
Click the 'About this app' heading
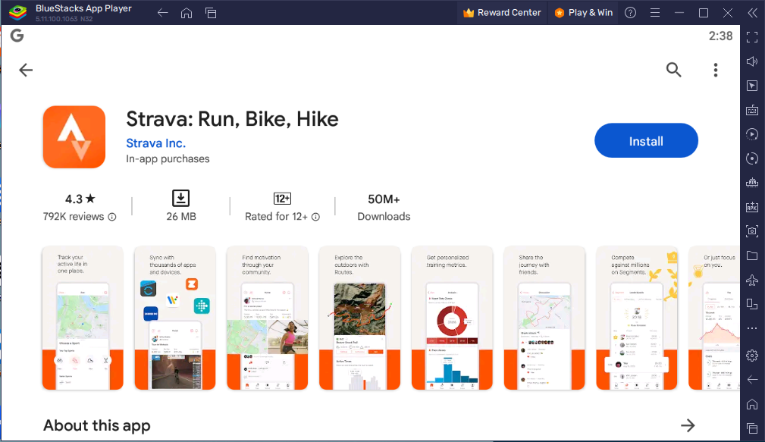tap(96, 426)
